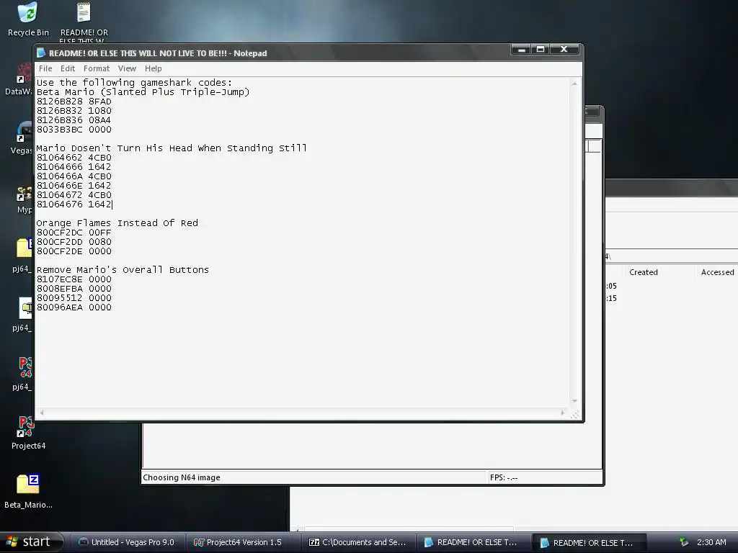Open the Help menu in Notepad
738x553 pixels.
tap(153, 68)
